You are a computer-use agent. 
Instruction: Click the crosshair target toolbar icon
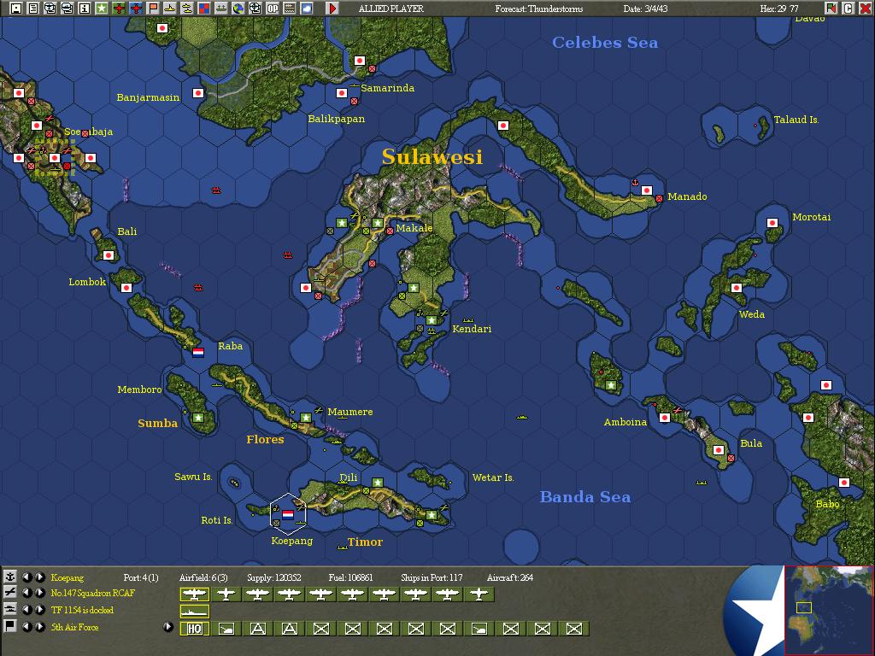pyautogui.click(x=255, y=9)
